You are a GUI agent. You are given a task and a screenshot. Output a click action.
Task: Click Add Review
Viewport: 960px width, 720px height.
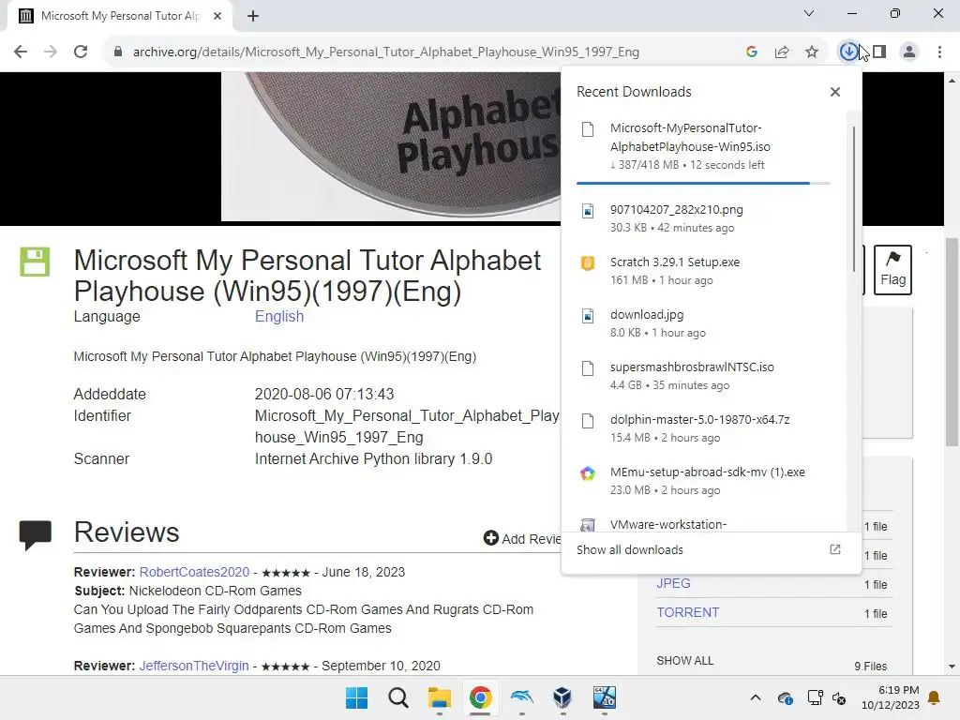pyautogui.click(x=522, y=538)
